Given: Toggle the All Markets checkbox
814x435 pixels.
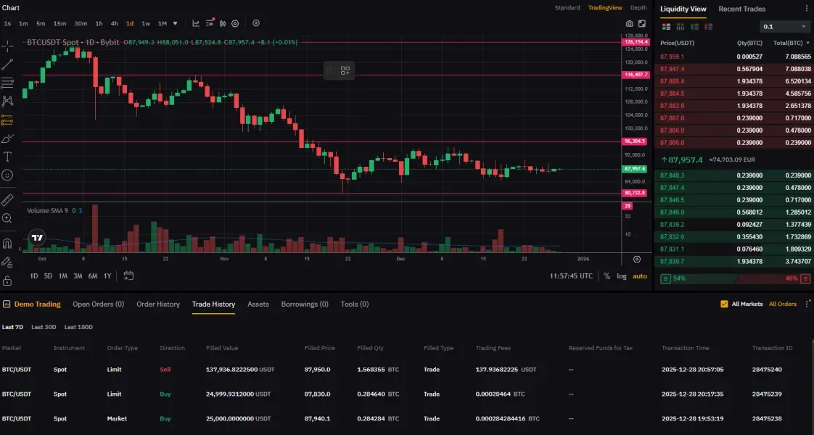Looking at the screenshot, I should [724, 304].
